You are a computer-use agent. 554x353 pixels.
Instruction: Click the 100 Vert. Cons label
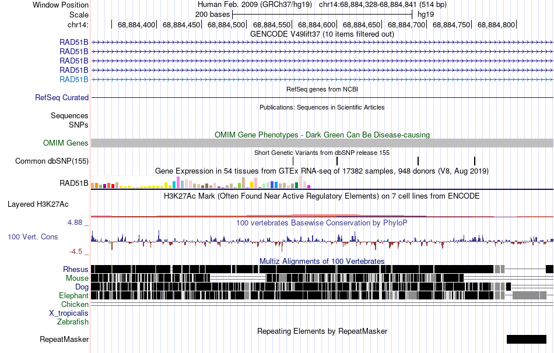point(33,237)
